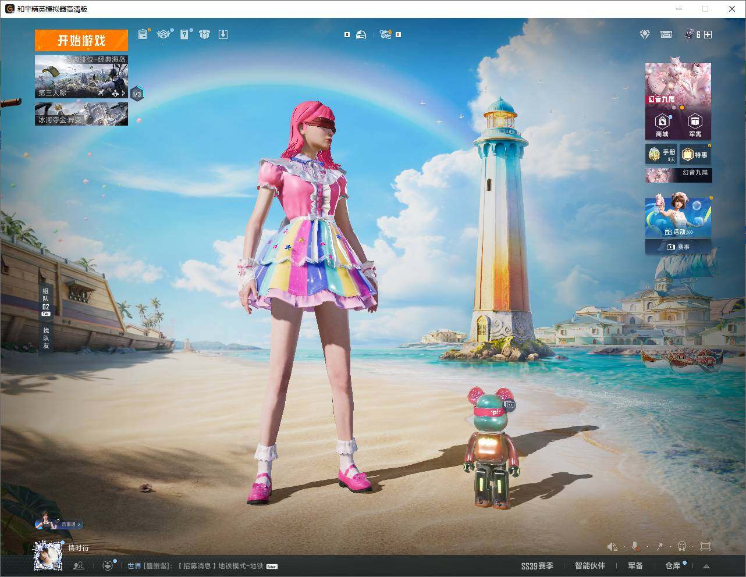Click the 开始游戏 start game button
Viewport: 746px width, 577px height.
(81, 41)
